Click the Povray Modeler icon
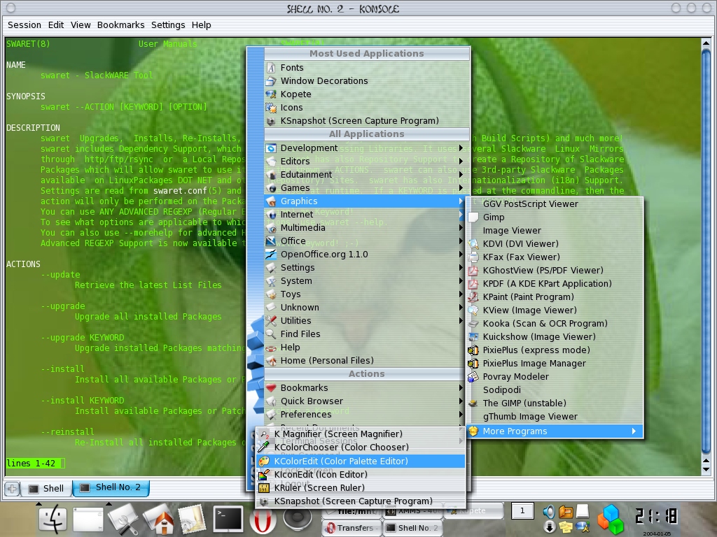The image size is (717, 537). pos(474,377)
